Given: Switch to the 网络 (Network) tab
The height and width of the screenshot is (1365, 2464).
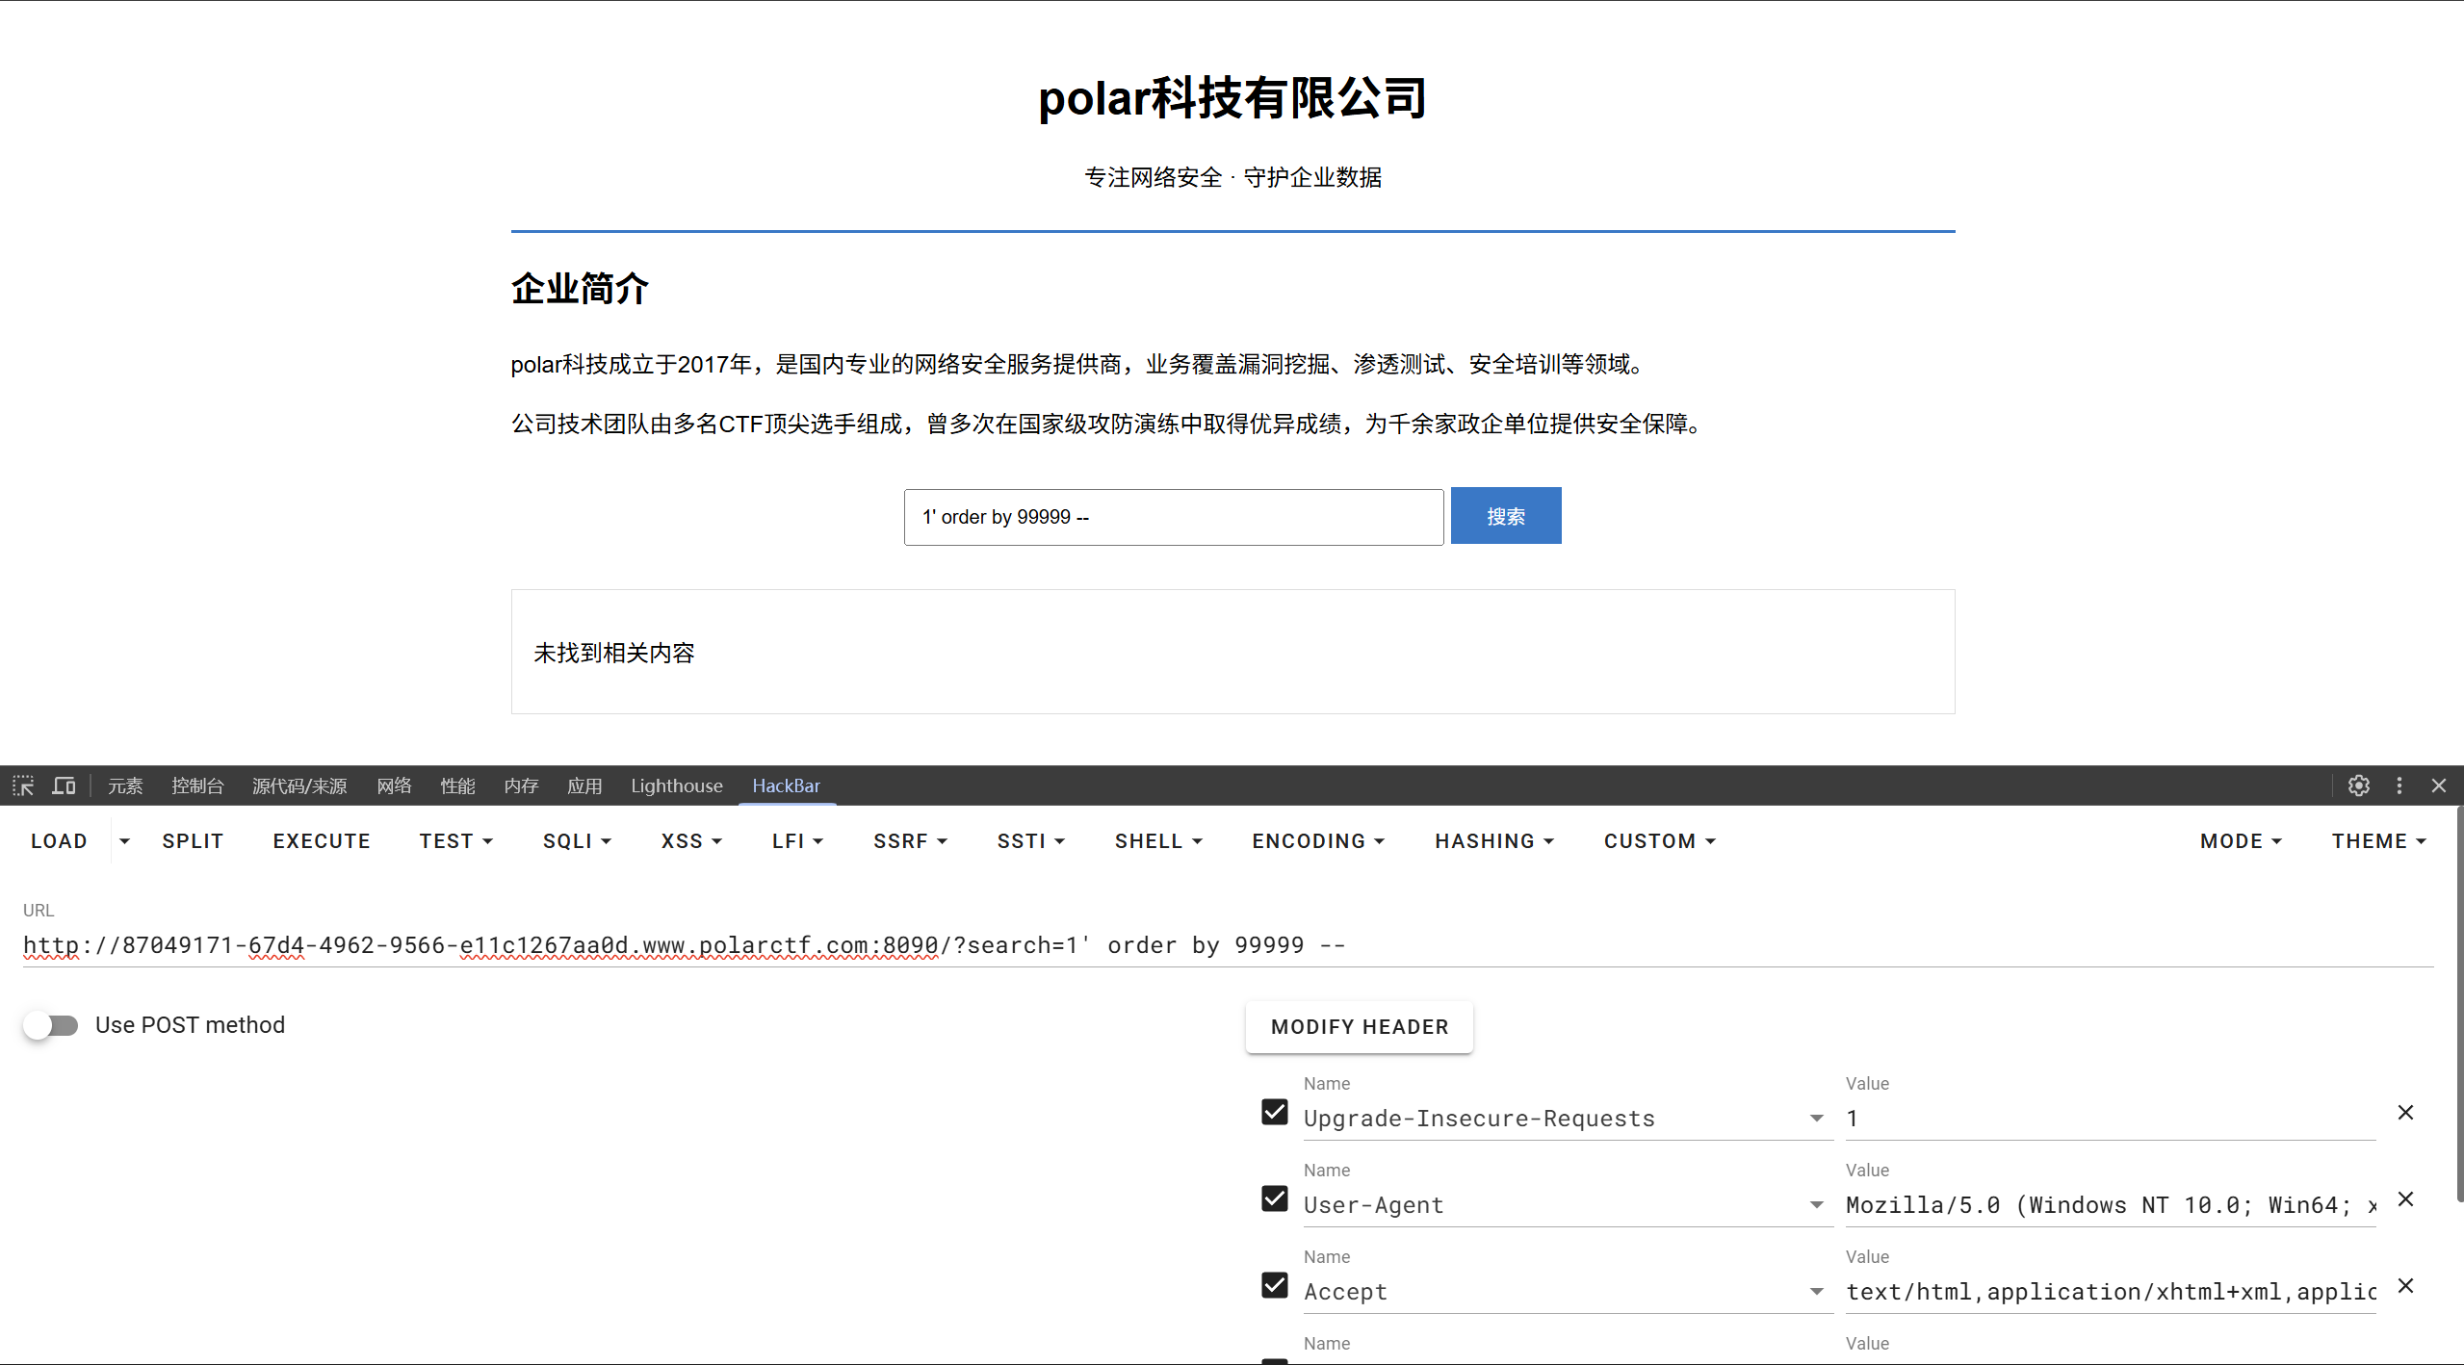Looking at the screenshot, I should click(x=394, y=786).
